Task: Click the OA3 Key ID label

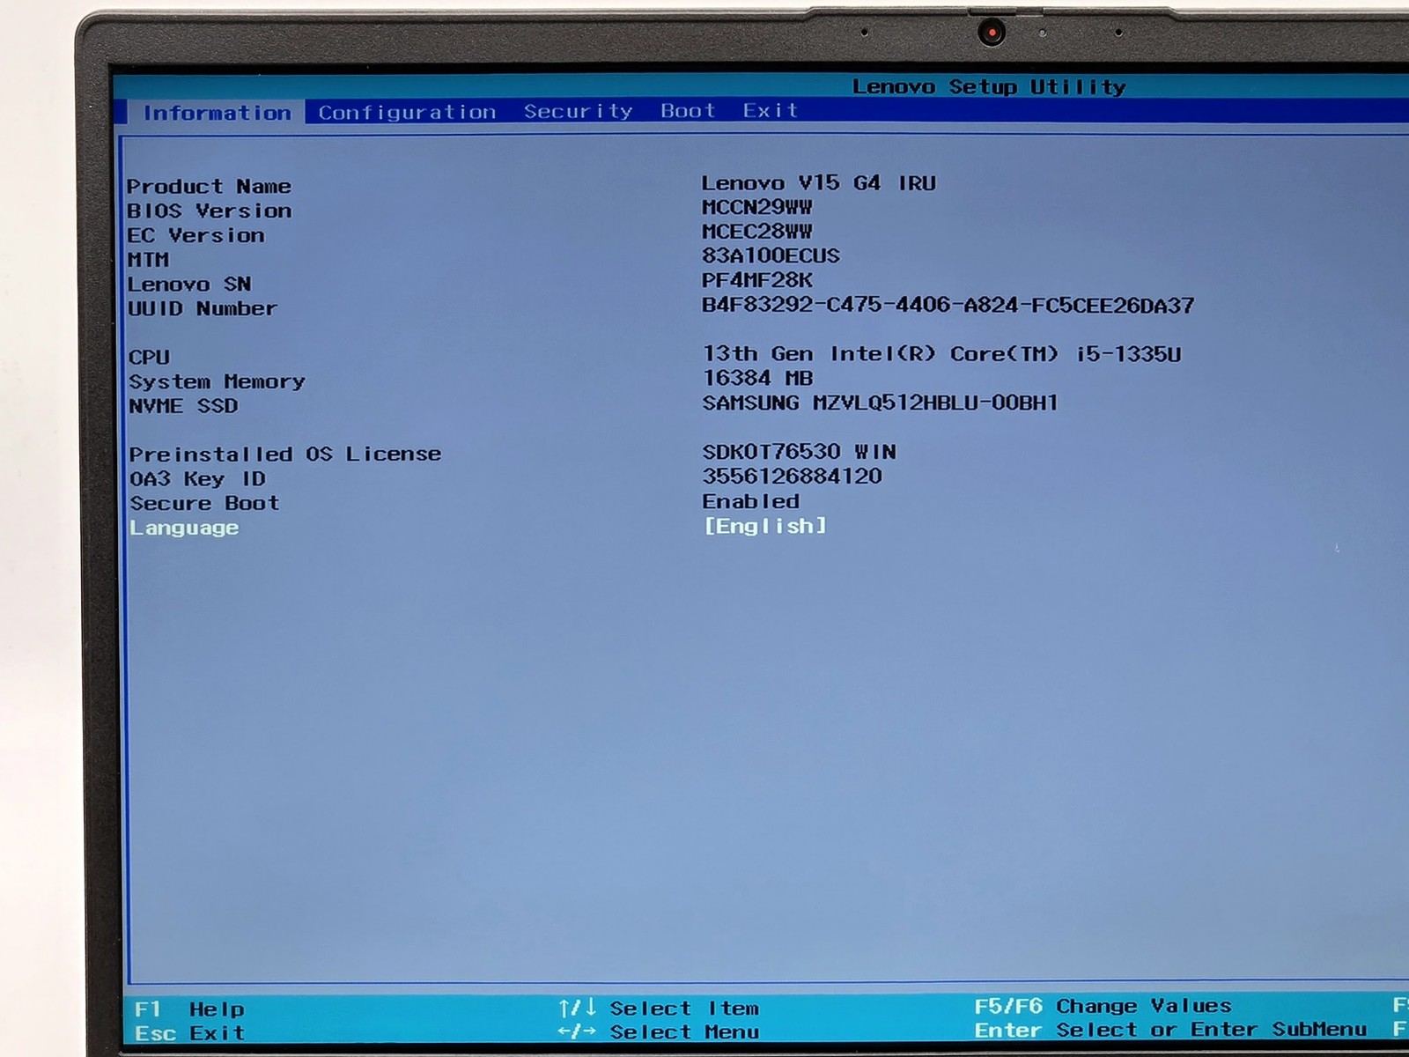Action: point(197,478)
